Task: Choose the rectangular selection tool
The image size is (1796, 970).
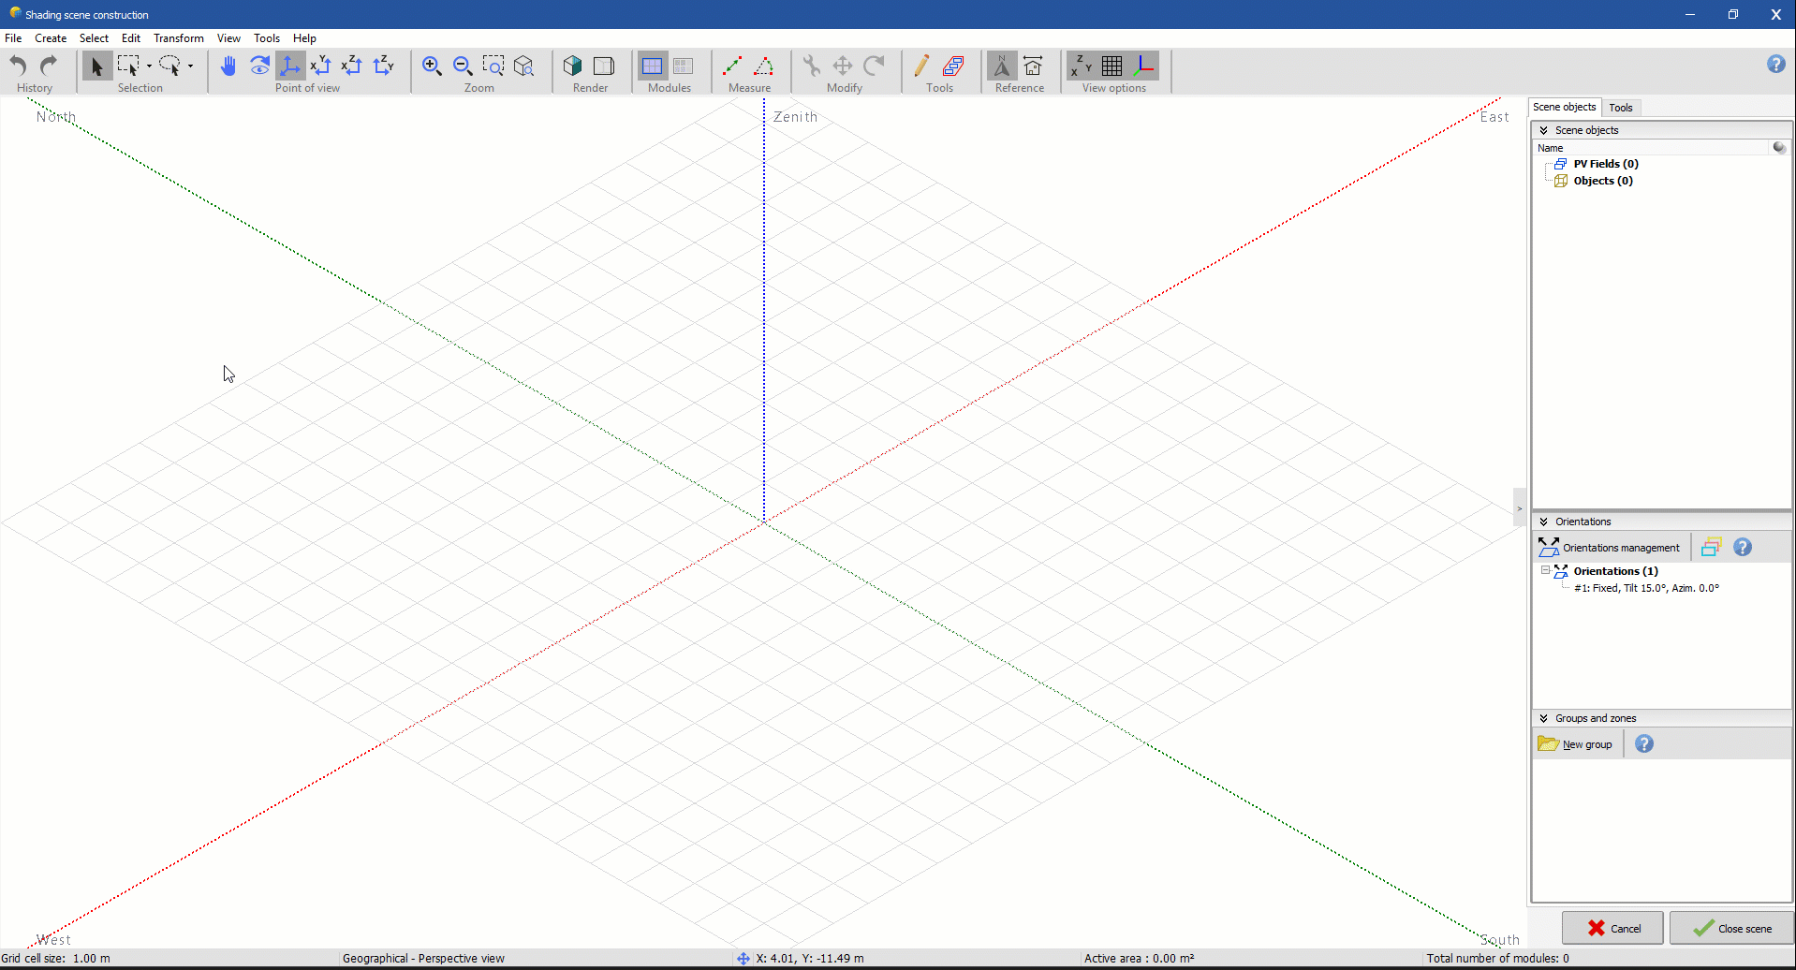Action: (128, 66)
